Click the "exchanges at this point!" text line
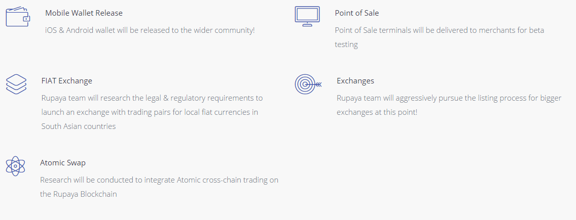 (377, 112)
